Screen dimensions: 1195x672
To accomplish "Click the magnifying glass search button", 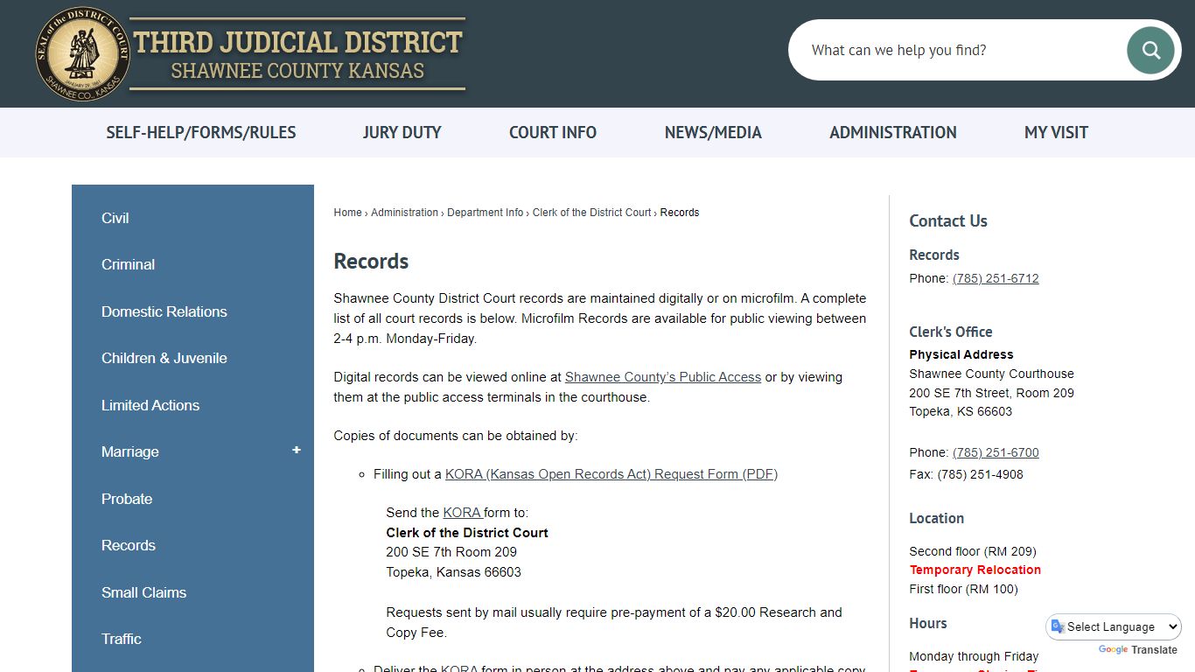I will (1150, 50).
